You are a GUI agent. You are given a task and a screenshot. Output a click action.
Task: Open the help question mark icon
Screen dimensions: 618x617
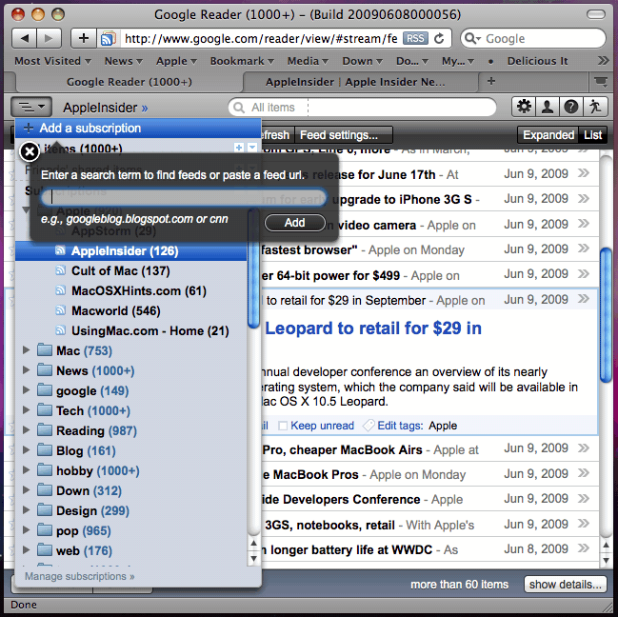pos(570,107)
